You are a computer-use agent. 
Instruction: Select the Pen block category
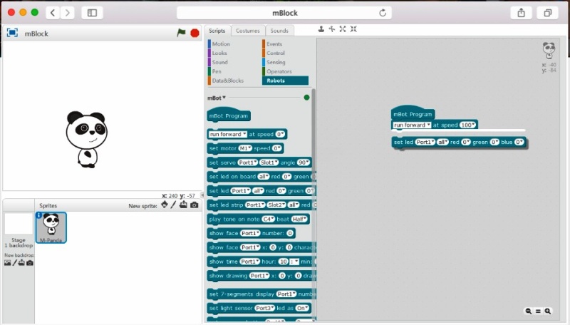217,71
